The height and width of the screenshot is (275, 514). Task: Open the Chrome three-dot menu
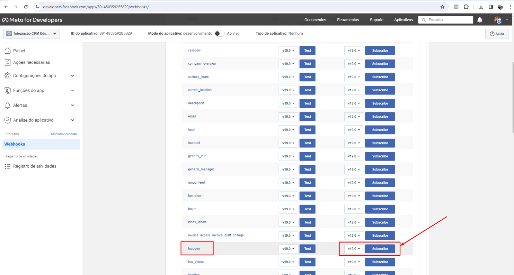(510, 7)
